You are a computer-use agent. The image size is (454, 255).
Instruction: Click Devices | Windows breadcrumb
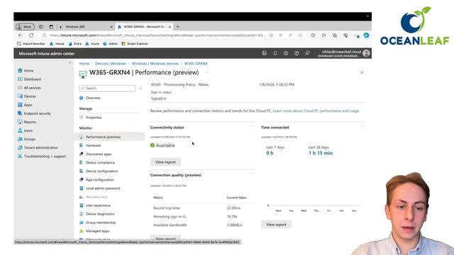[111, 64]
